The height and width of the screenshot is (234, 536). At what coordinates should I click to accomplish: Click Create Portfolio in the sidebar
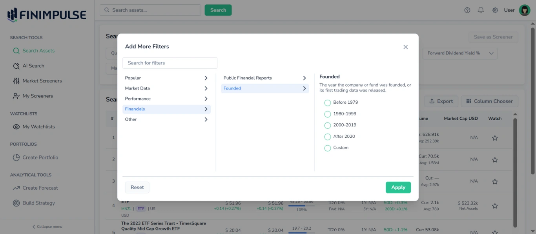(x=41, y=157)
